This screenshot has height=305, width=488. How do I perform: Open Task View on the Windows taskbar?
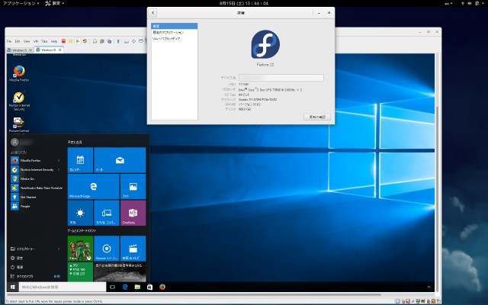[112, 287]
